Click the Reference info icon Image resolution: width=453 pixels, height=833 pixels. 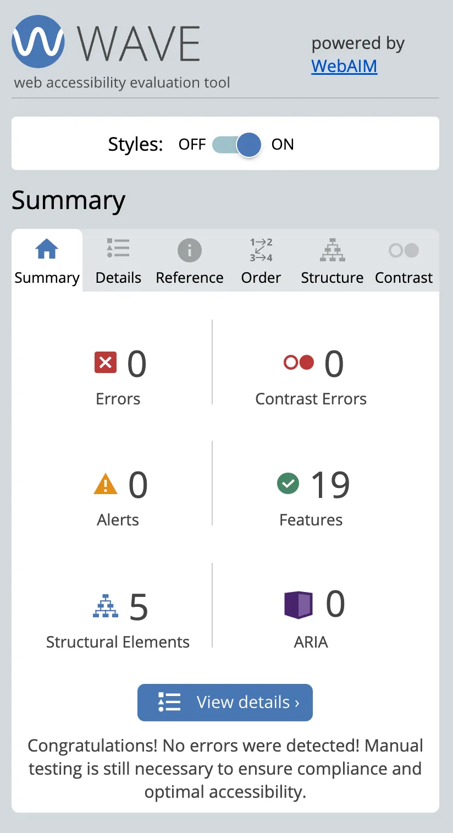coord(189,250)
